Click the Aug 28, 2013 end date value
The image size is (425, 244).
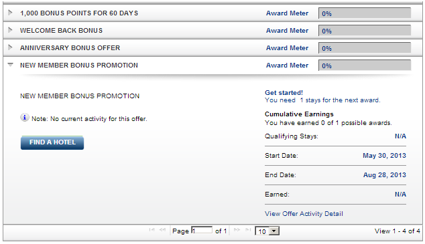pos(385,175)
